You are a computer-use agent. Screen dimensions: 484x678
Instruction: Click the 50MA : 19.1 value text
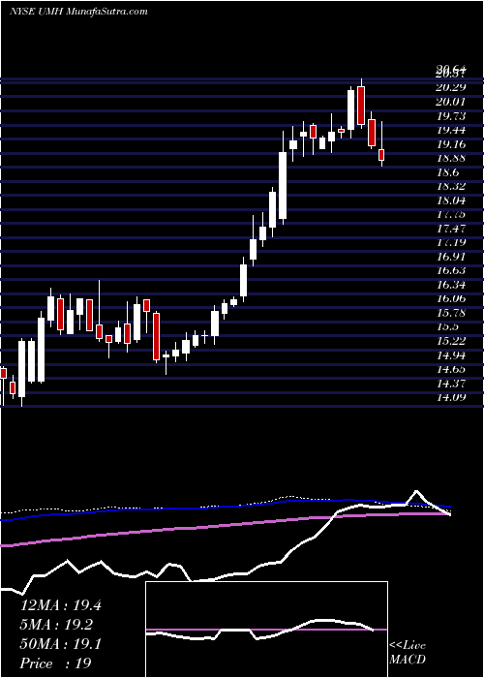click(x=61, y=644)
